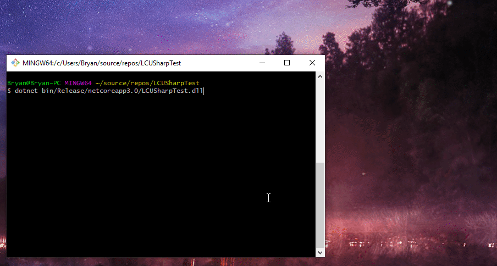Viewport: 497px width, 266px height.
Task: Close the MINGW64 terminal window
Action: (x=312, y=63)
